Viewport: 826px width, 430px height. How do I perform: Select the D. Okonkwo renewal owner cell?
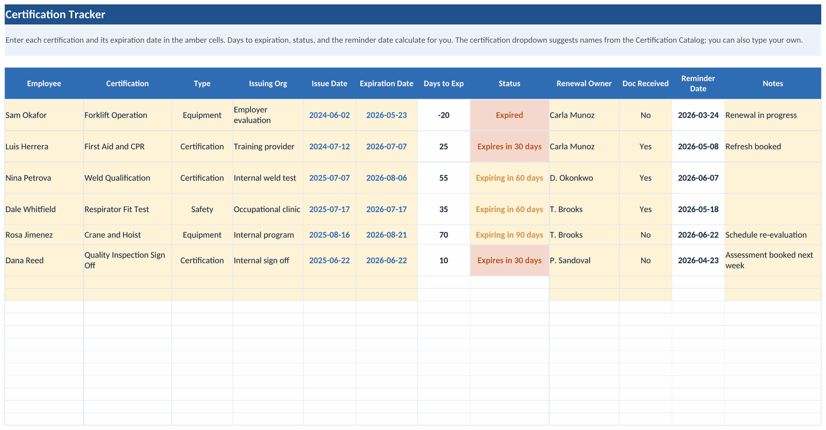pyautogui.click(x=584, y=178)
